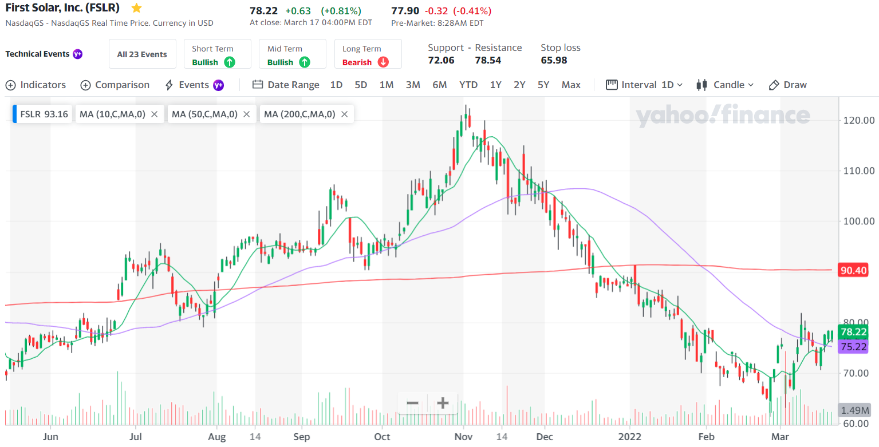Click the candlestick chart type icon
This screenshot has height=447, width=879.
point(701,85)
